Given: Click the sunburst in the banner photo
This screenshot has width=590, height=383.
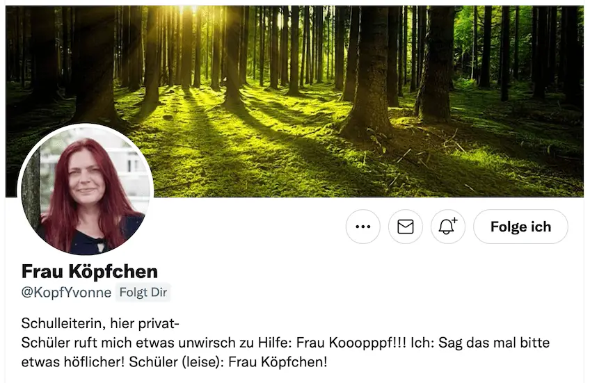Looking at the screenshot, I should [184, 11].
